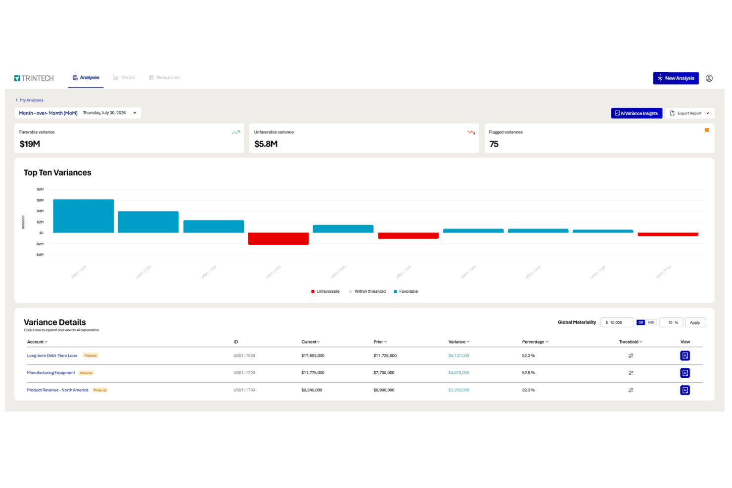
Task: Switch materiality logic to OR
Action: (x=641, y=322)
